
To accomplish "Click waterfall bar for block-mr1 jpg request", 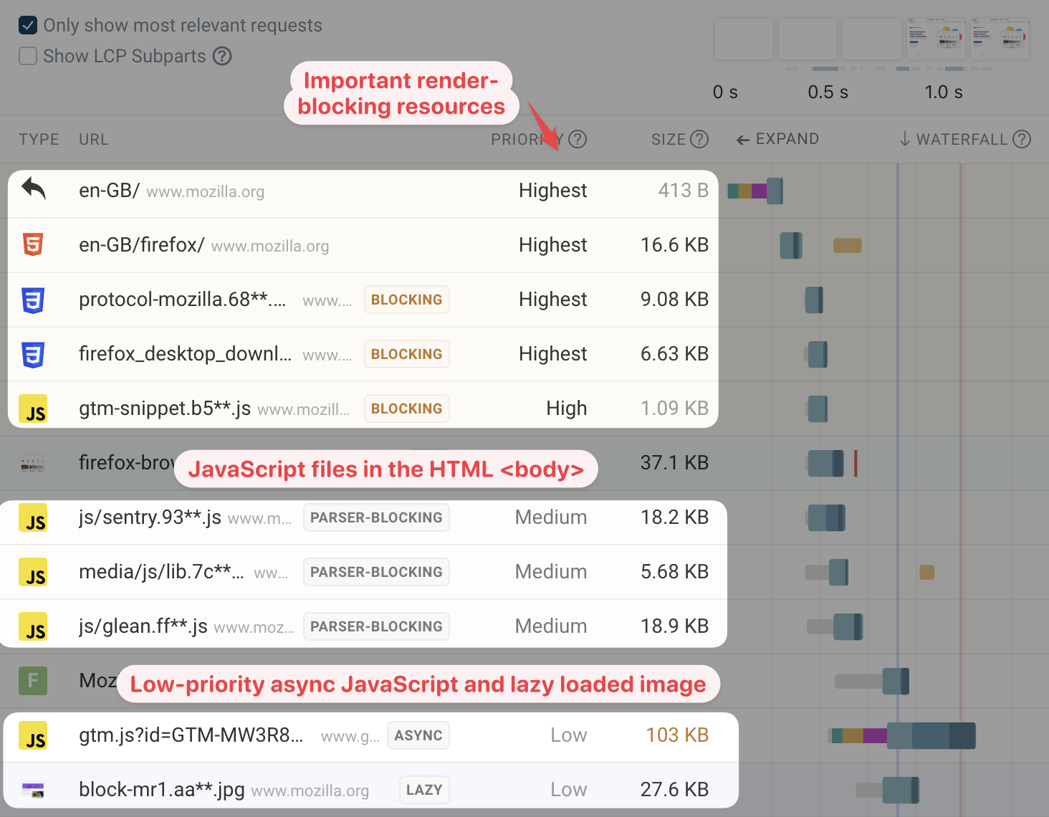I will (887, 790).
